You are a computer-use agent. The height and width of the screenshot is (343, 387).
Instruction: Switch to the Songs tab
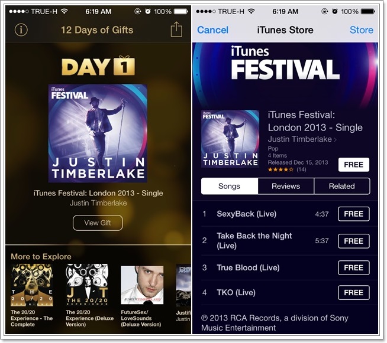coord(230,186)
